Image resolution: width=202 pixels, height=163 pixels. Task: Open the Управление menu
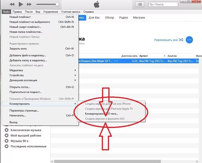[x=50, y=12]
